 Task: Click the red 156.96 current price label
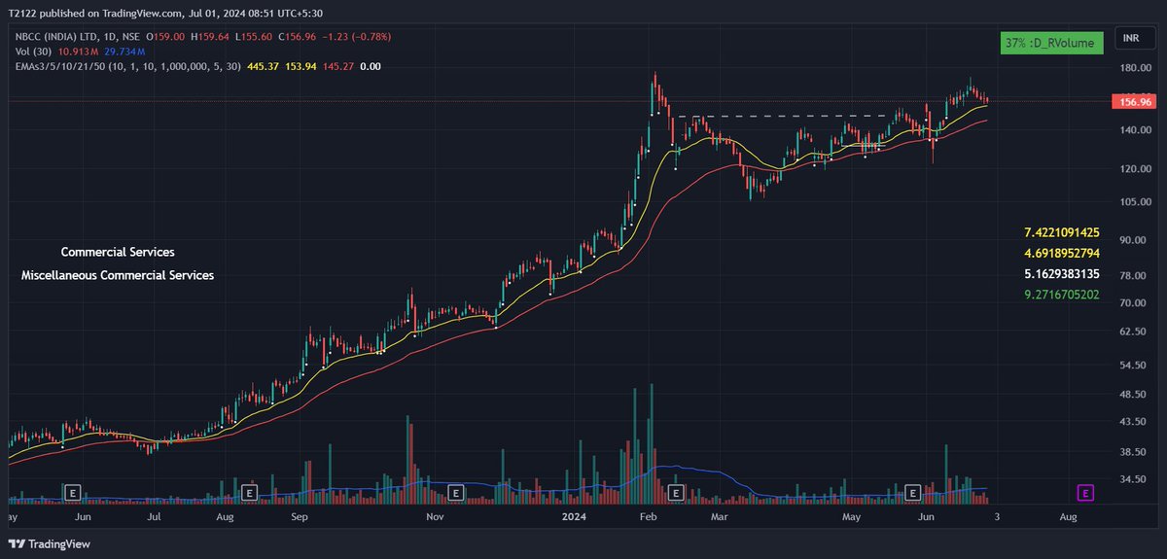pos(1134,101)
